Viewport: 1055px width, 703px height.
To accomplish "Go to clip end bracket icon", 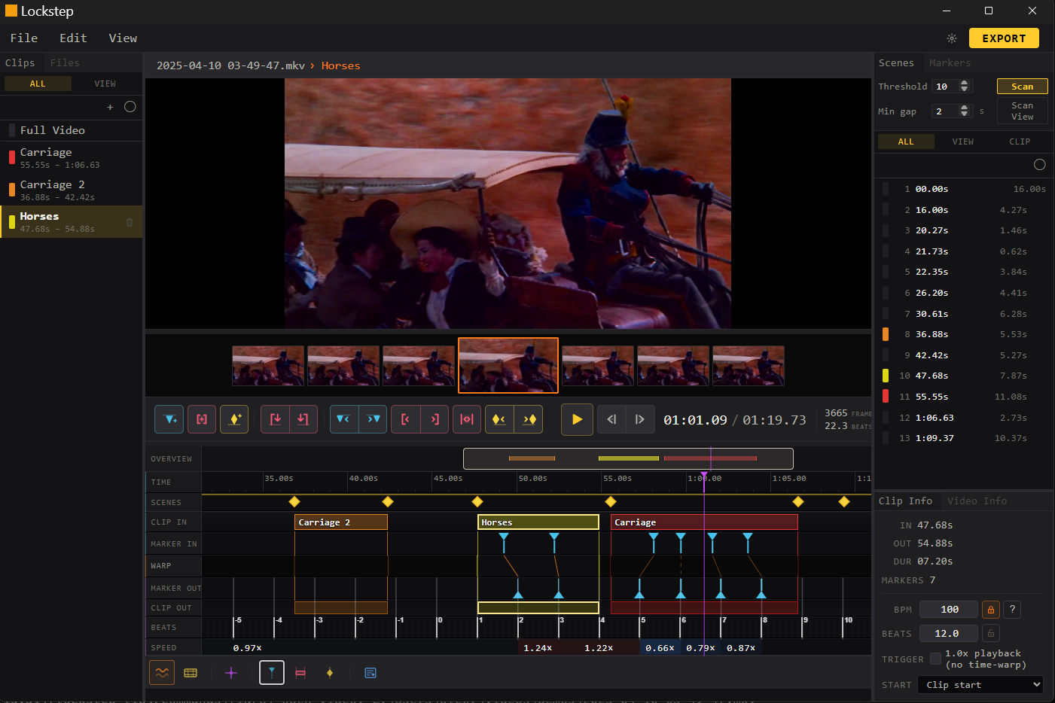I will point(435,419).
